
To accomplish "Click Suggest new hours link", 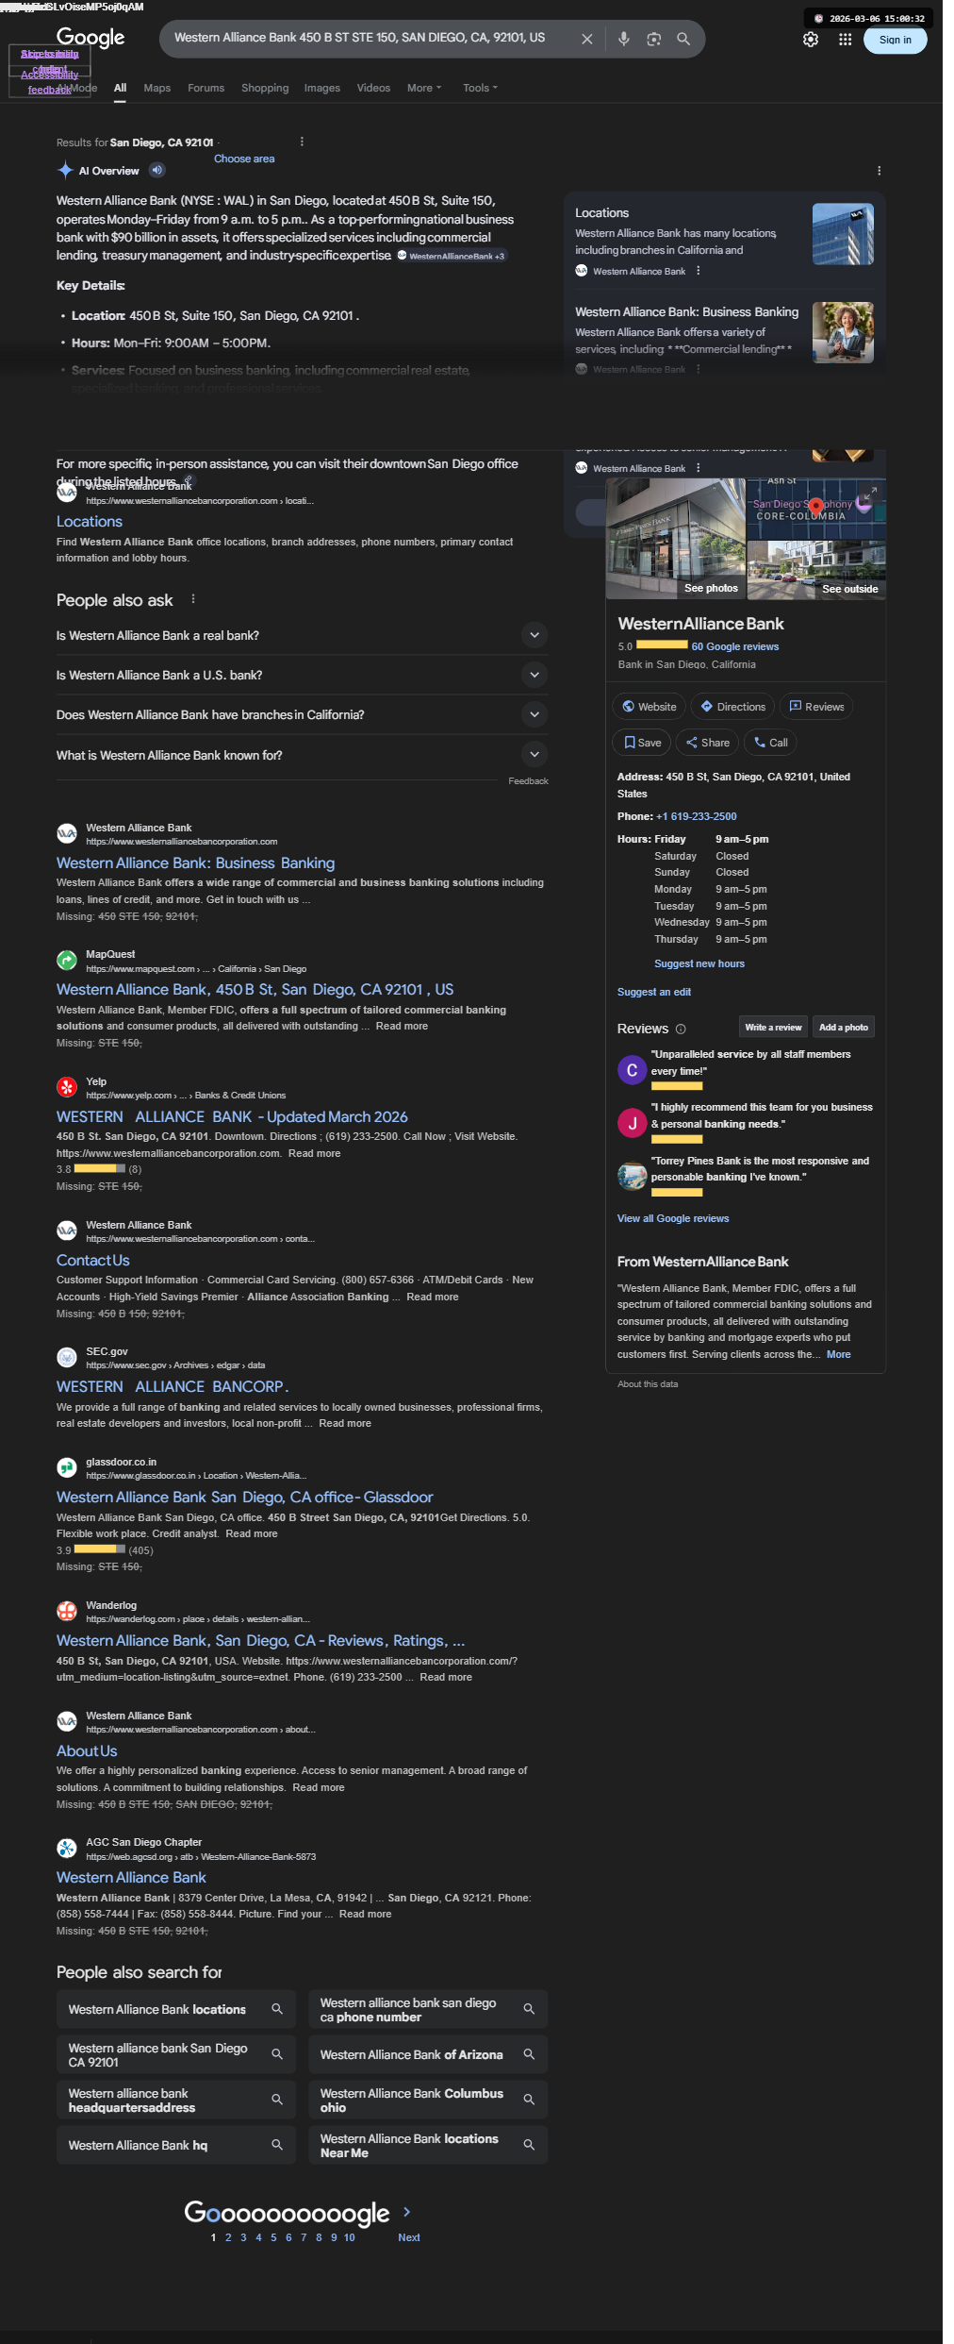I will point(699,963).
